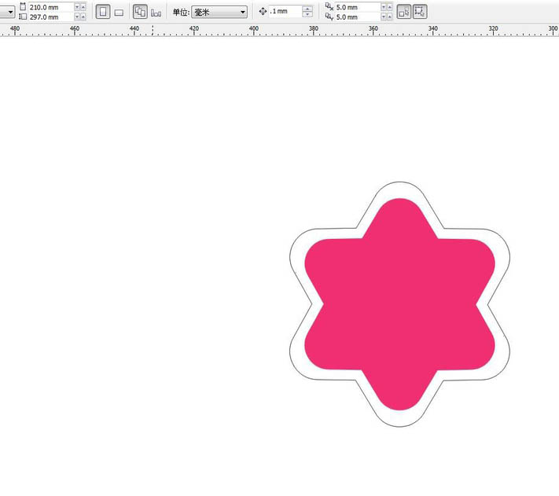Select portrait page orientation button
The height and width of the screenshot is (496, 559).
click(103, 12)
